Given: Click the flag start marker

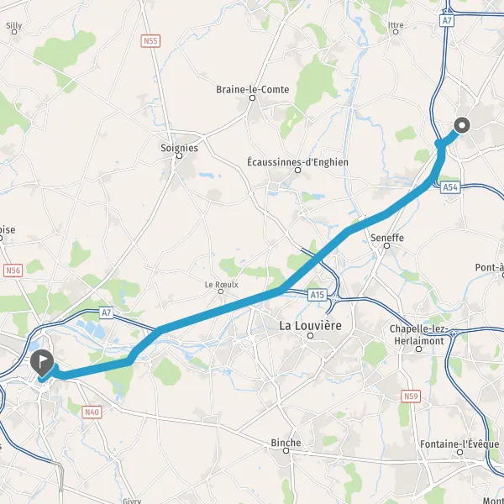Looking at the screenshot, I should pos(42,363).
